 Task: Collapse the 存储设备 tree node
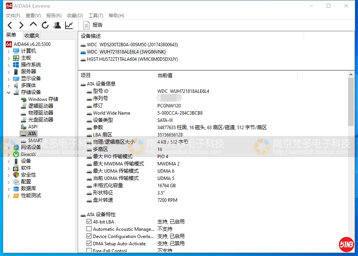click(x=8, y=92)
